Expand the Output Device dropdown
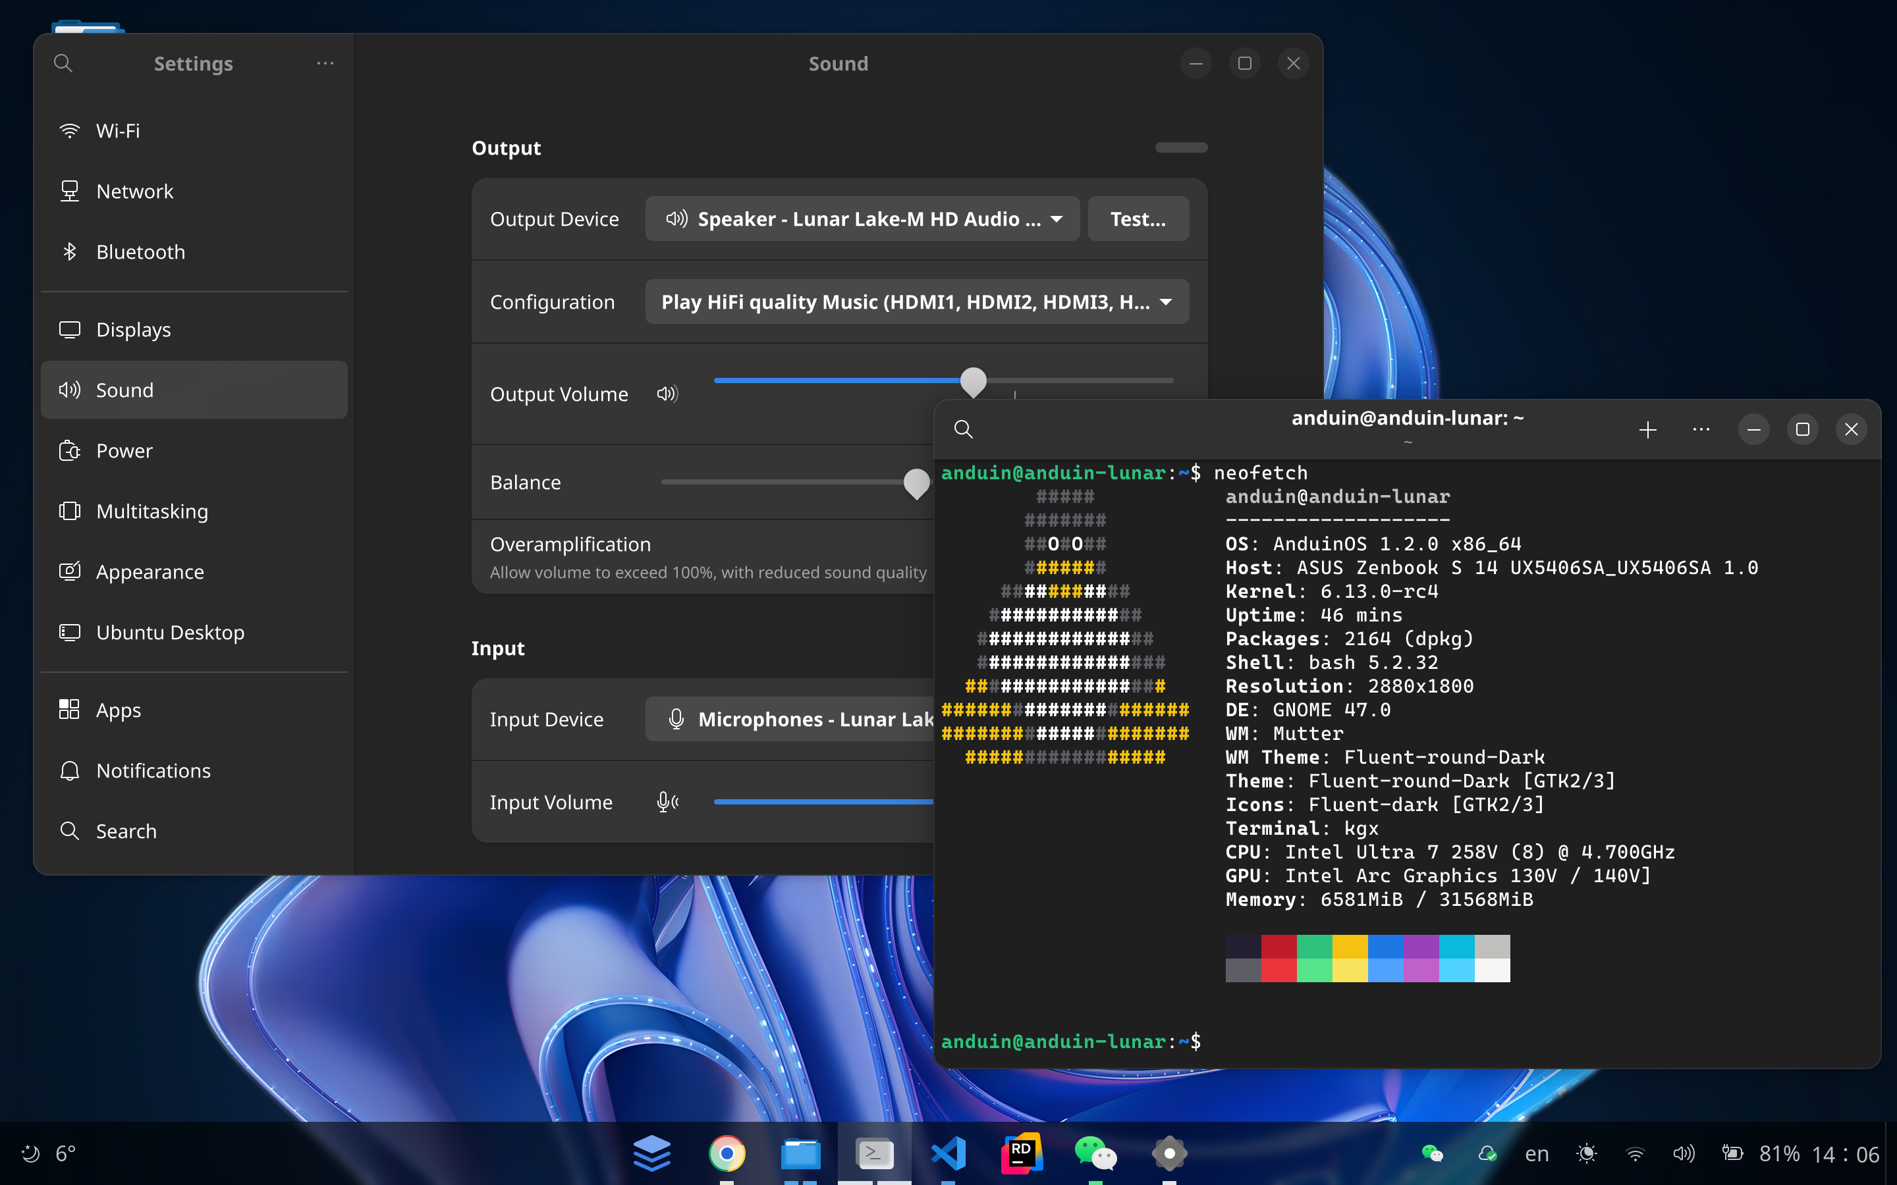Screen dimensions: 1897x1185 (862, 219)
